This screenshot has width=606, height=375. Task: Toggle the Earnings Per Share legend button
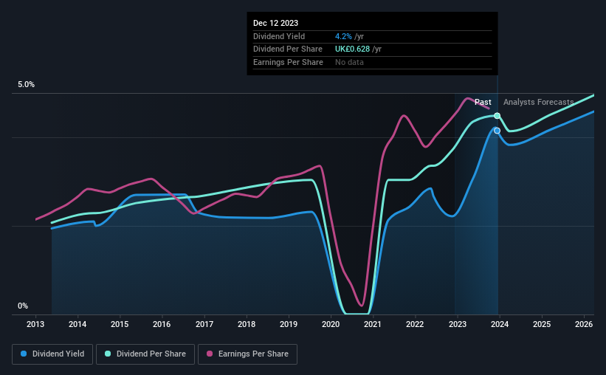pyautogui.click(x=247, y=354)
